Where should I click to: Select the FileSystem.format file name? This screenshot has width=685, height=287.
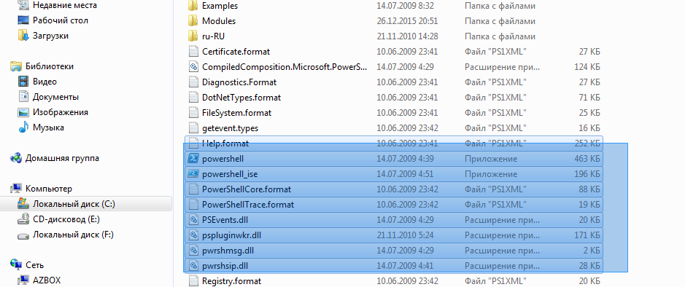pos(237,112)
